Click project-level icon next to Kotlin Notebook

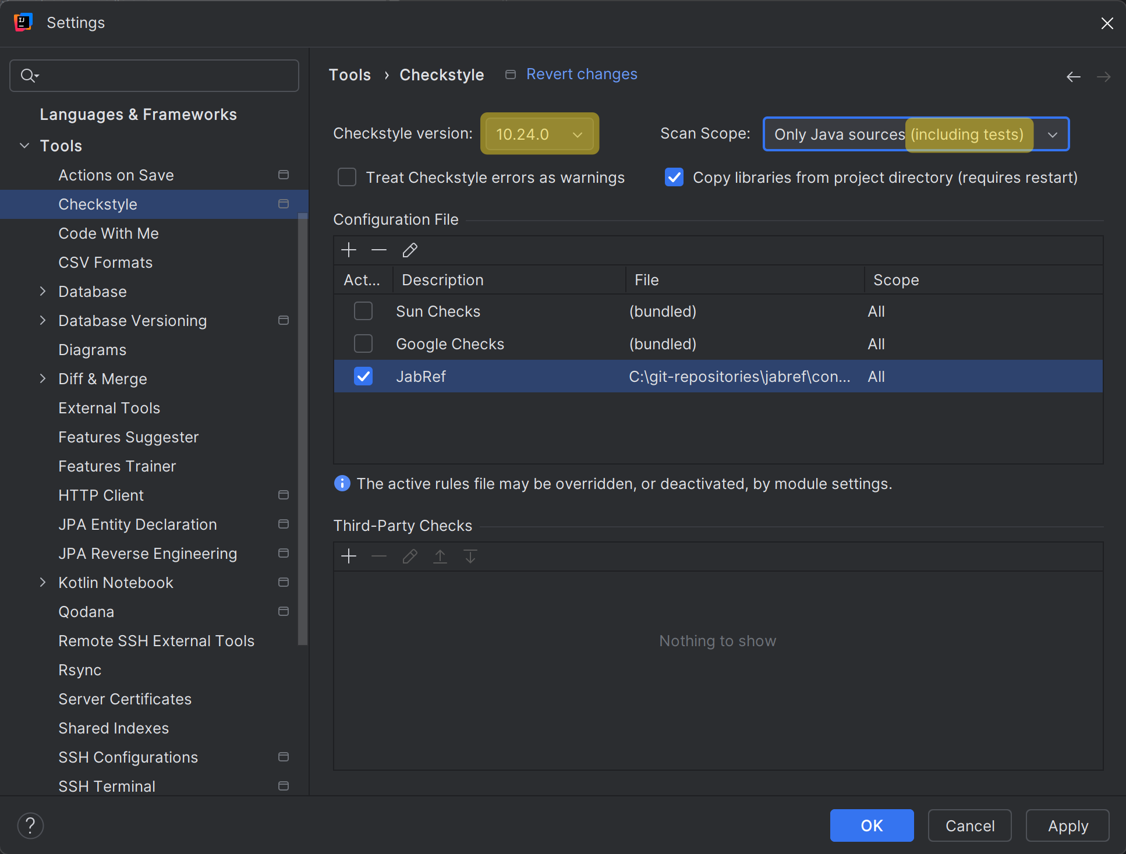click(284, 582)
